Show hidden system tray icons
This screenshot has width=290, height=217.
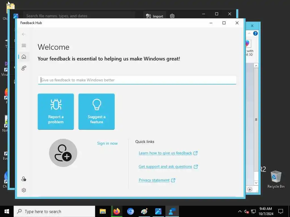tap(240, 211)
